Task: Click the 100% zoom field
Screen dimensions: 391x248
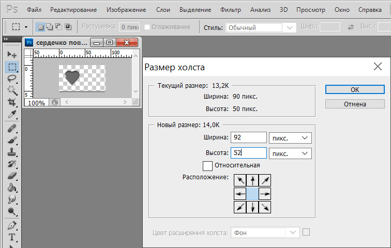Action: [36, 103]
